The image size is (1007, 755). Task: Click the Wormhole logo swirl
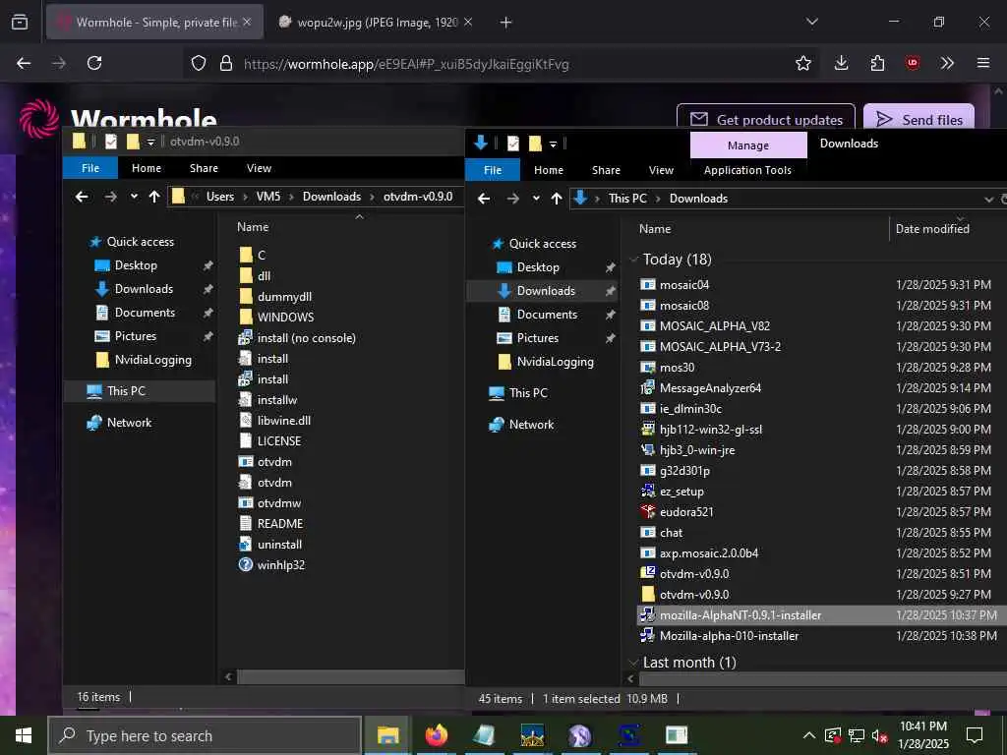pyautogui.click(x=39, y=118)
